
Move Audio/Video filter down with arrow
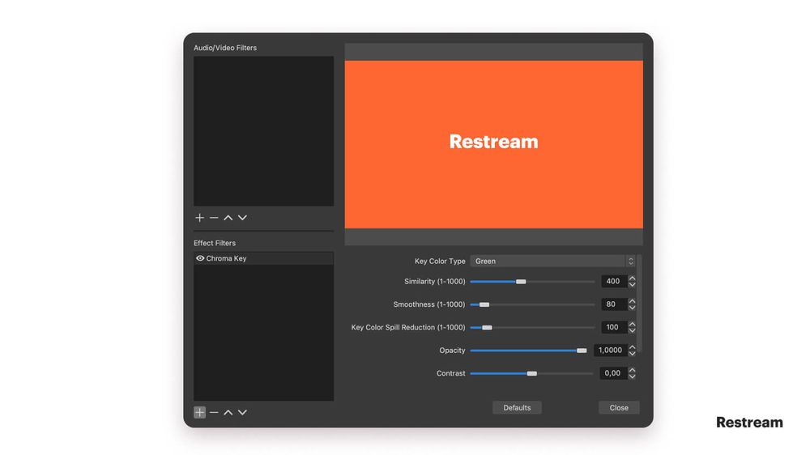pyautogui.click(x=242, y=218)
